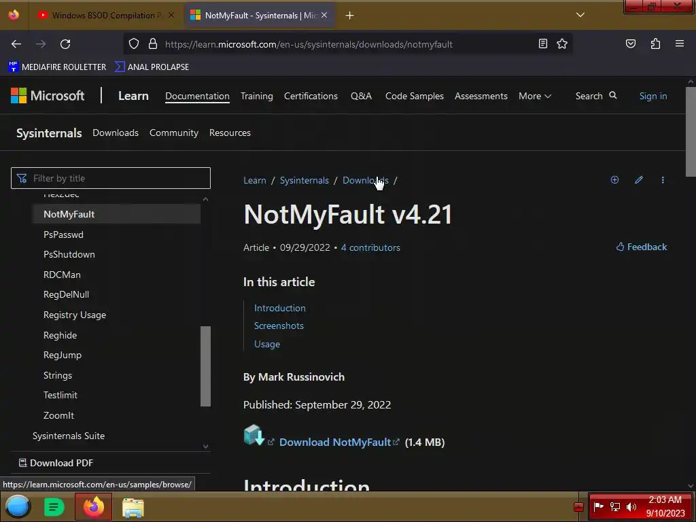Open the Pocket save icon

click(x=631, y=43)
